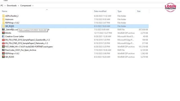This screenshot has height=101, width=180.
Task: Click the 40 KB size cell
Action: pos(145,36)
